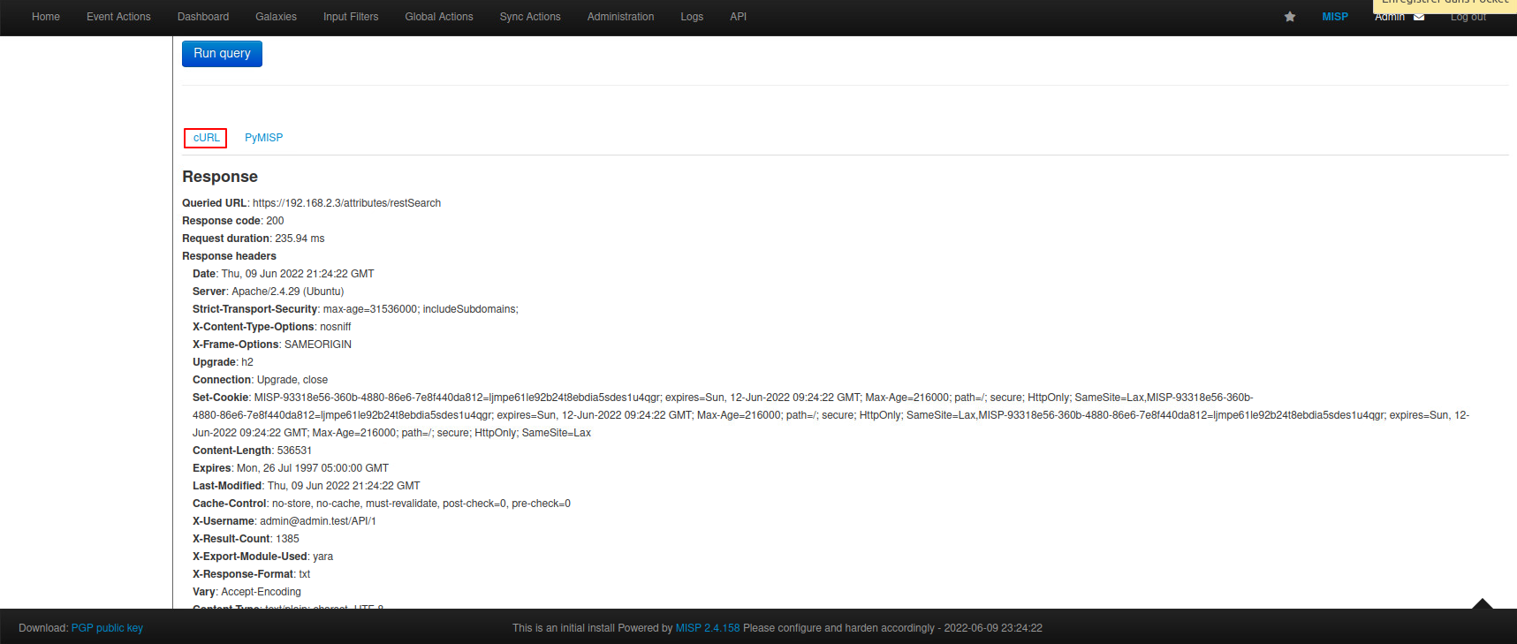
Task: Expand the Sync Actions menu
Action: (x=530, y=17)
